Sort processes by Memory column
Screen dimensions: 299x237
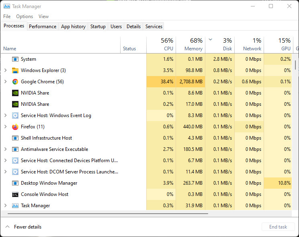(x=190, y=45)
